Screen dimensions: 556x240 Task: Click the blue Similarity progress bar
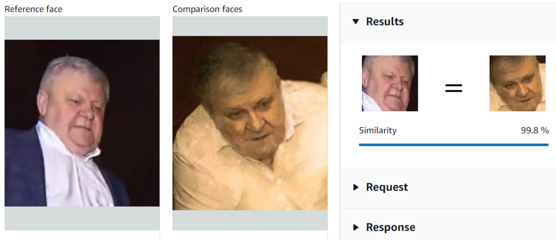click(453, 145)
